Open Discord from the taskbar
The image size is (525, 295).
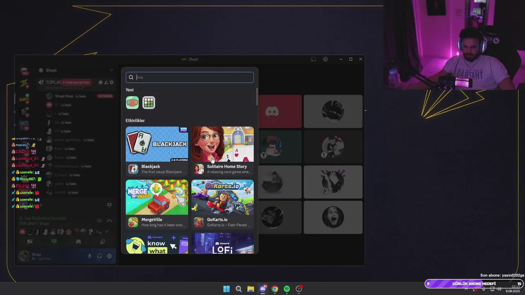click(x=263, y=289)
